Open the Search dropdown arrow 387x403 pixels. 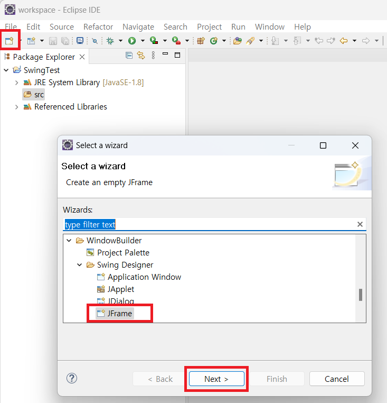(261, 41)
